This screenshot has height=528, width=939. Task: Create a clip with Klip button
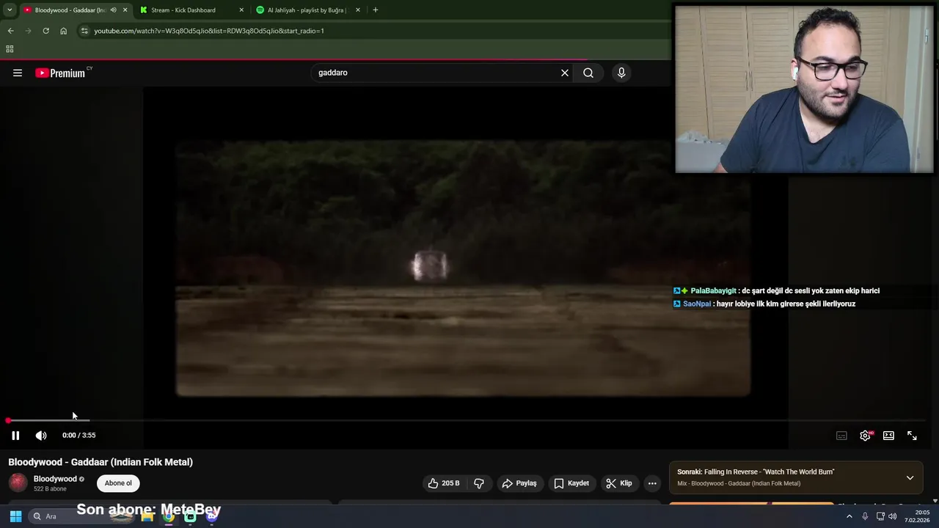click(619, 483)
